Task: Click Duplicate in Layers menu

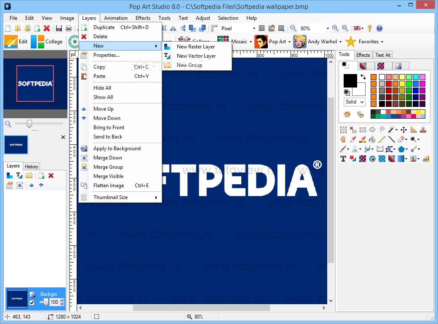Action: coord(120,27)
